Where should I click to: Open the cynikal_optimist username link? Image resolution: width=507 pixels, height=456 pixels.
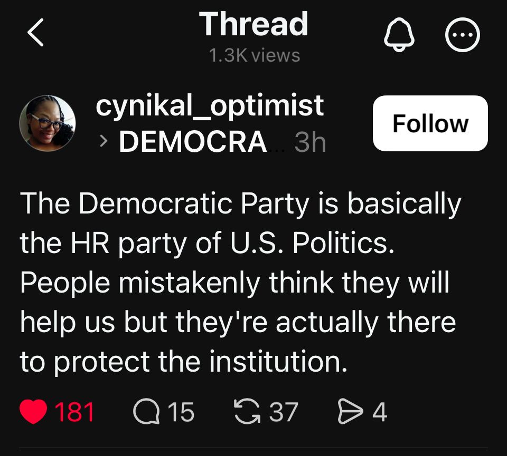(210, 105)
